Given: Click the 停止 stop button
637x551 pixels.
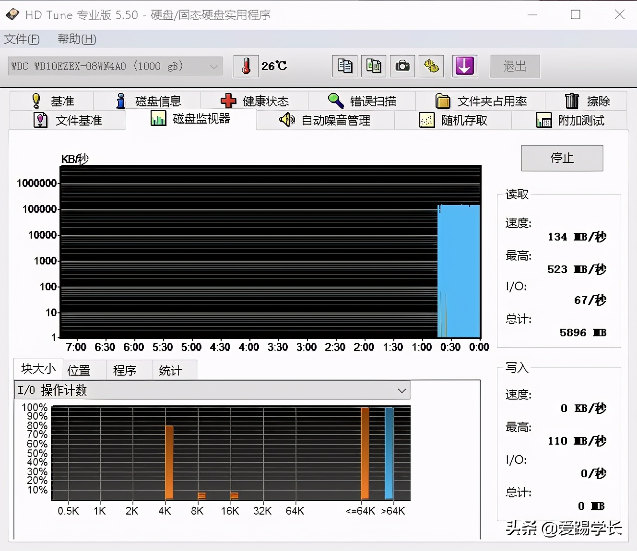Looking at the screenshot, I should click(562, 158).
